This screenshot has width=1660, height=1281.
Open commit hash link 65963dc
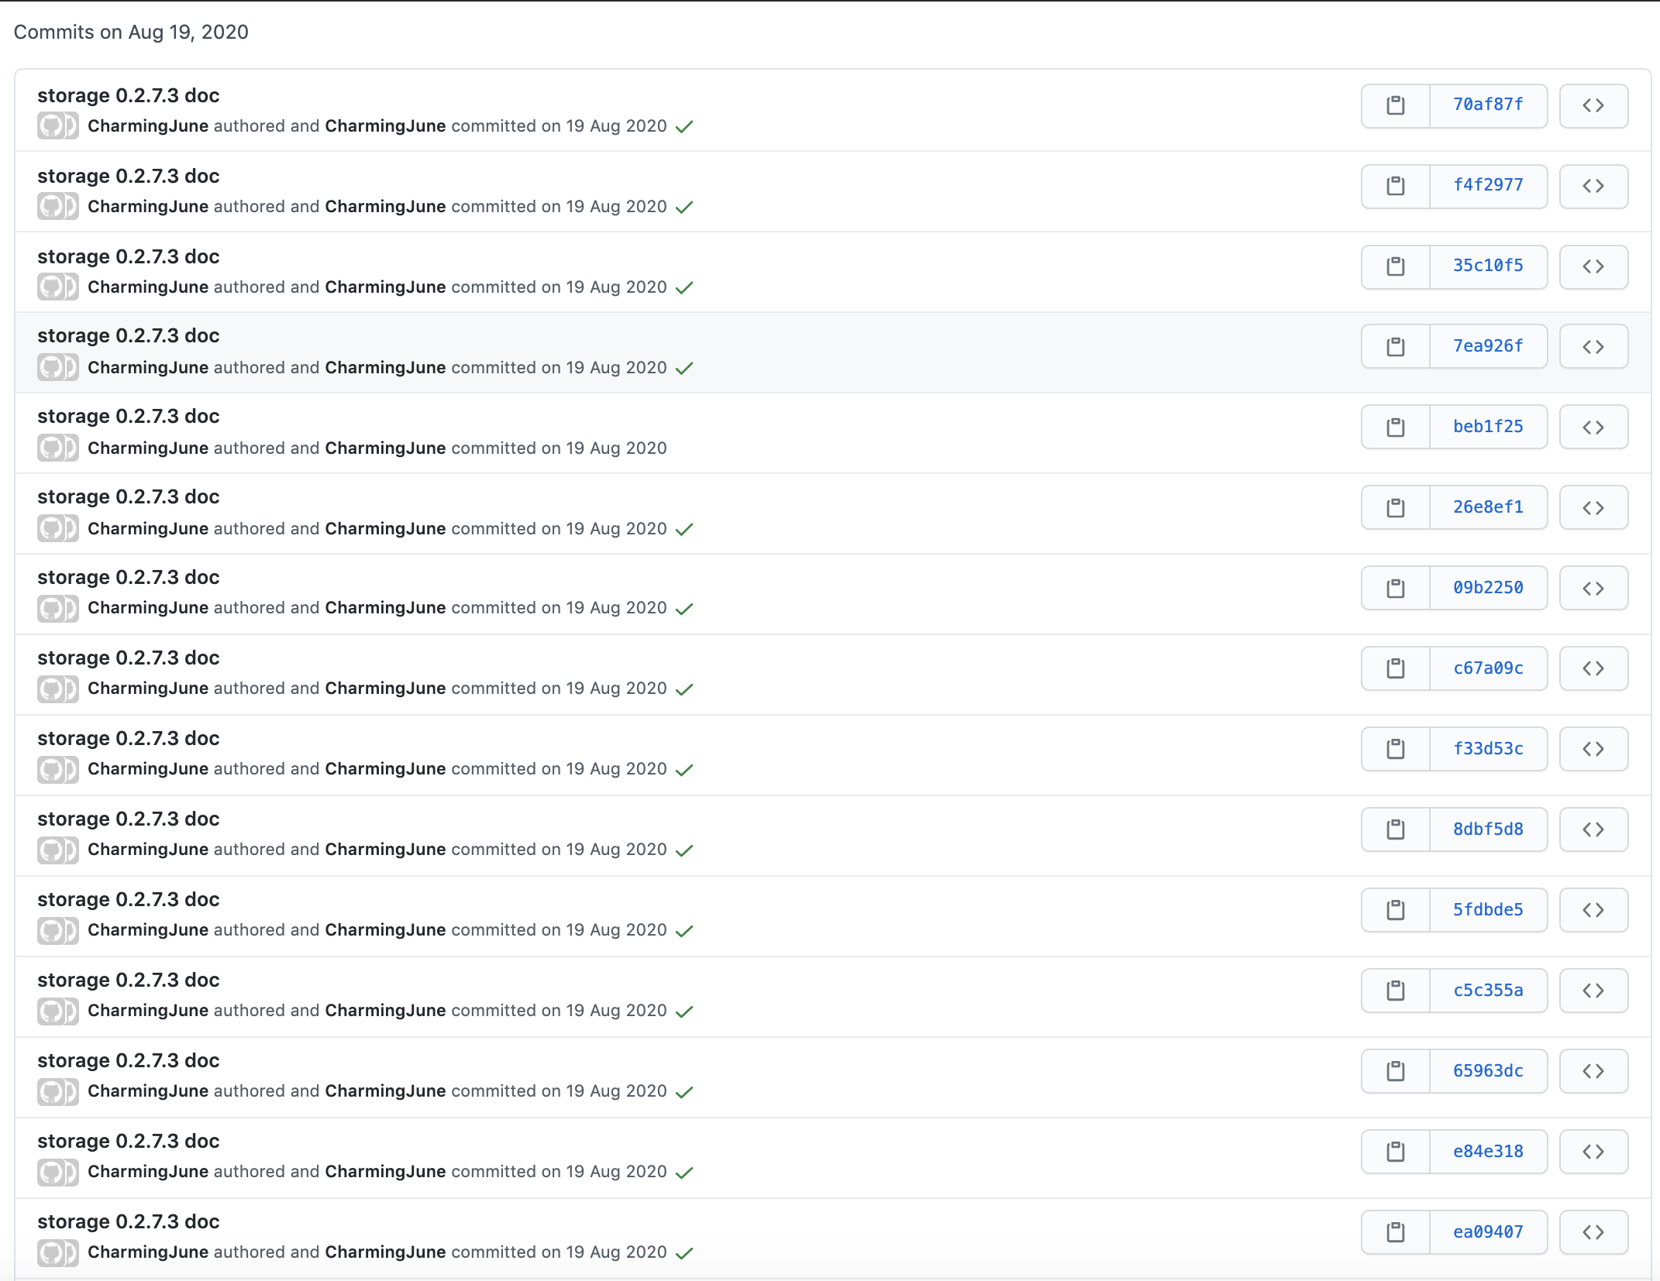click(1487, 1071)
